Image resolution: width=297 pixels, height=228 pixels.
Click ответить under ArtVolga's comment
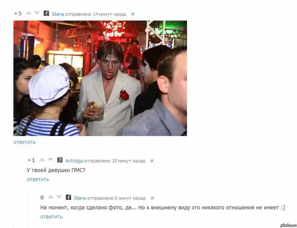pos(38,179)
